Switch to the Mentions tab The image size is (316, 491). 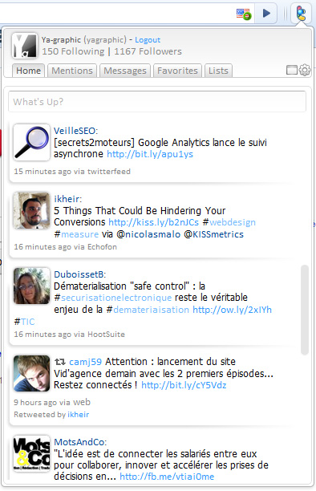pyautogui.click(x=72, y=71)
